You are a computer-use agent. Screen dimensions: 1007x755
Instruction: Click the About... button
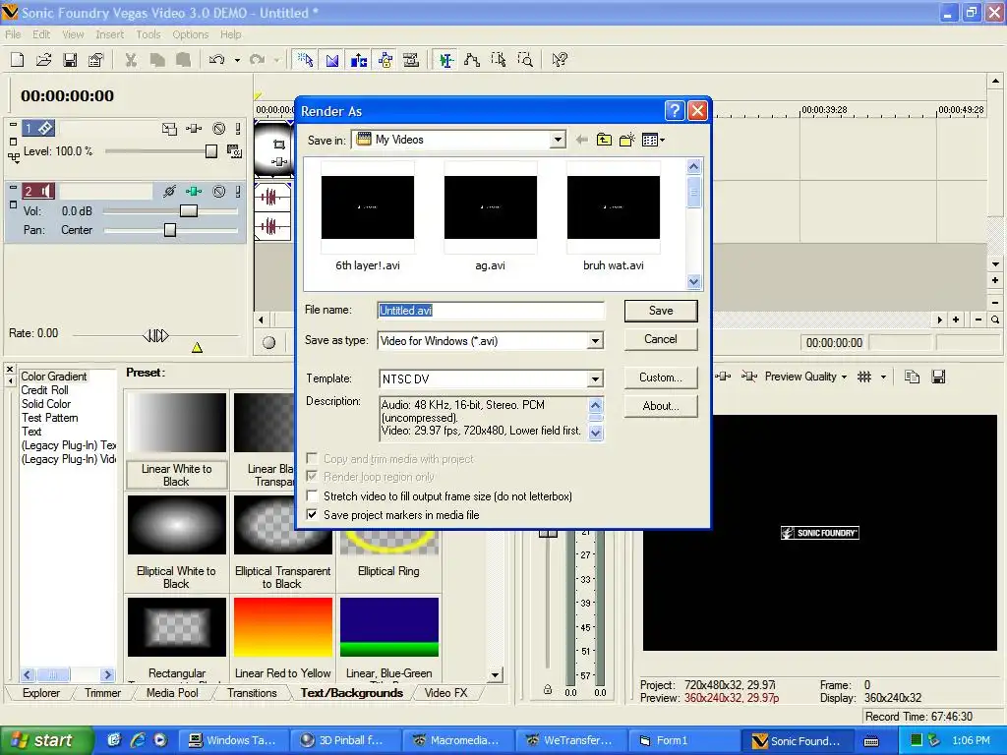pyautogui.click(x=661, y=406)
